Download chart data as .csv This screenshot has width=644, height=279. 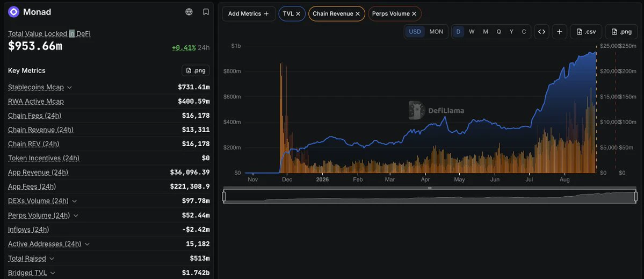click(x=586, y=32)
